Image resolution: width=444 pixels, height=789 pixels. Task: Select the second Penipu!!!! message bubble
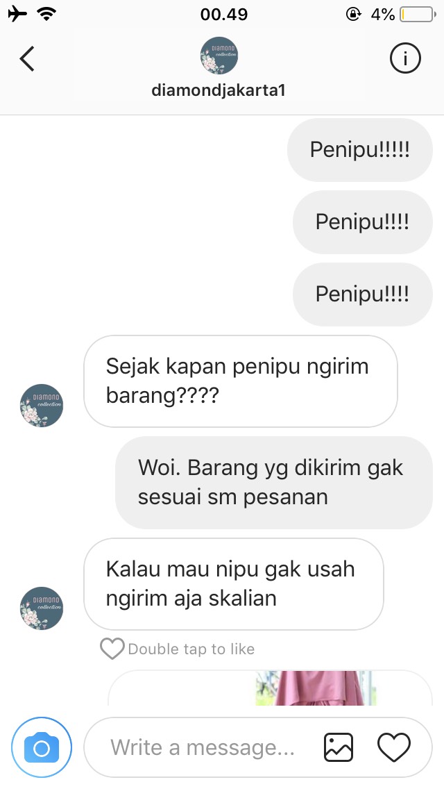(x=363, y=222)
